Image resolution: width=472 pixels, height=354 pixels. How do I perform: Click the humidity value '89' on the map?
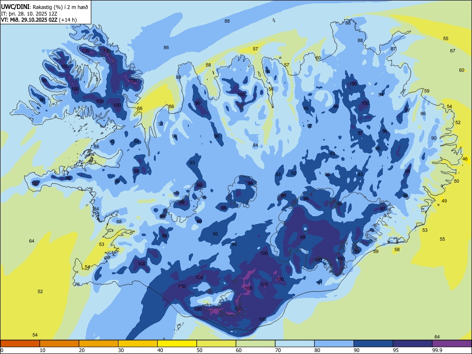coord(178,77)
